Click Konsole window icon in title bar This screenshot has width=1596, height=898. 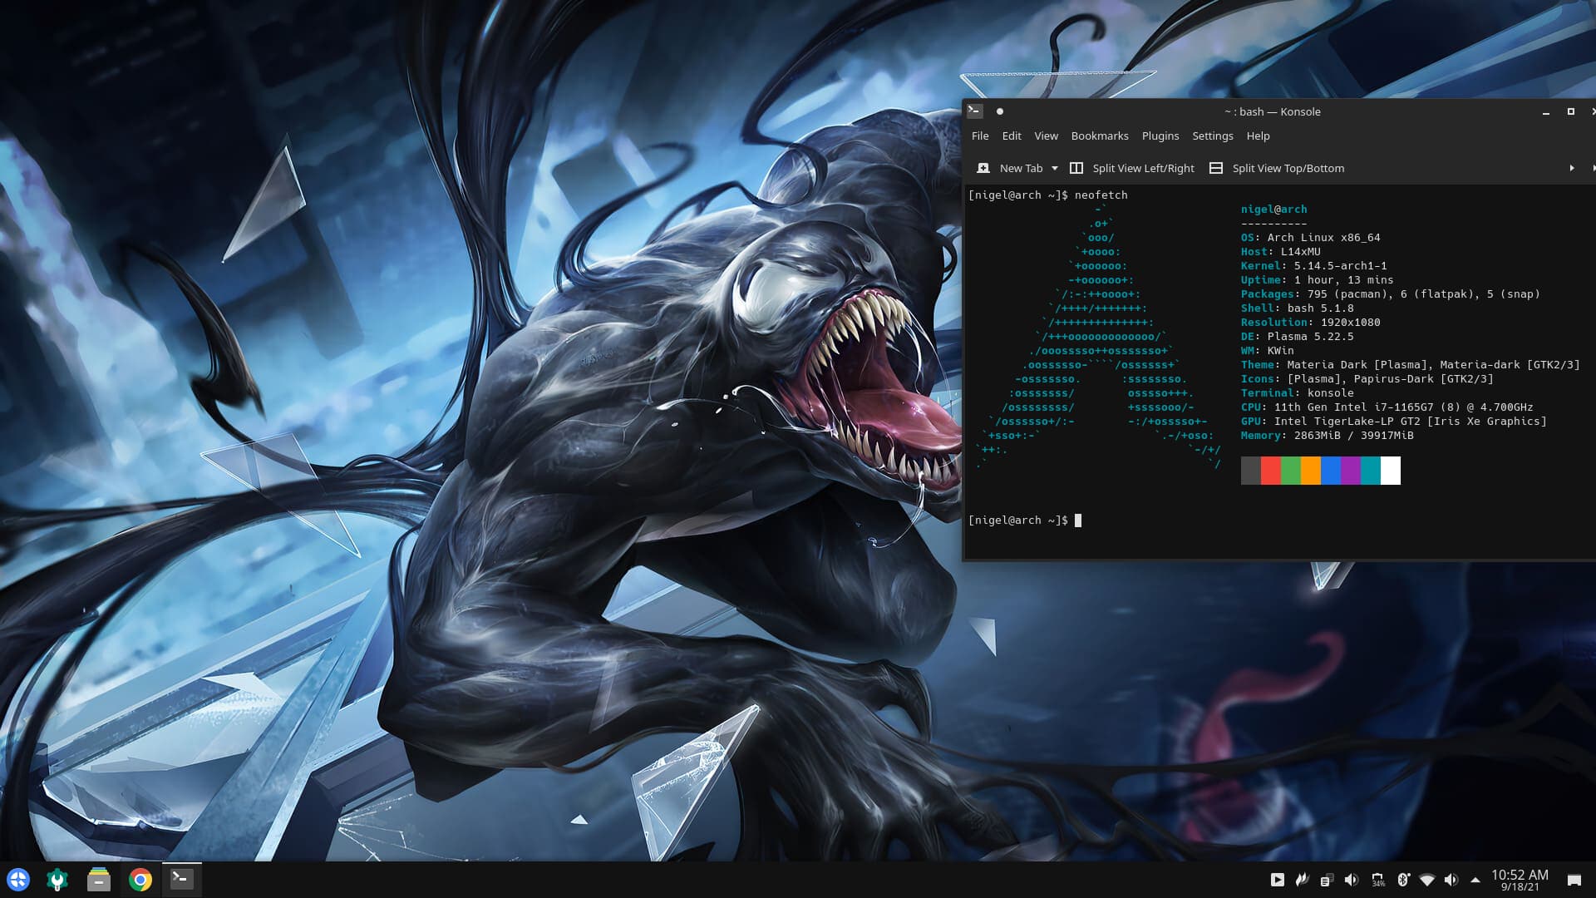tap(975, 111)
